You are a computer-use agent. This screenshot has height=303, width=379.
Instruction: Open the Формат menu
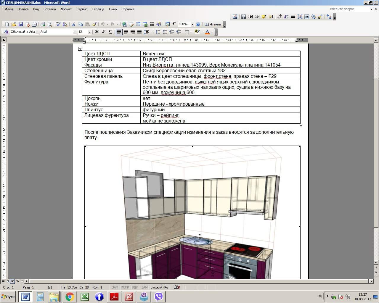coord(66,9)
